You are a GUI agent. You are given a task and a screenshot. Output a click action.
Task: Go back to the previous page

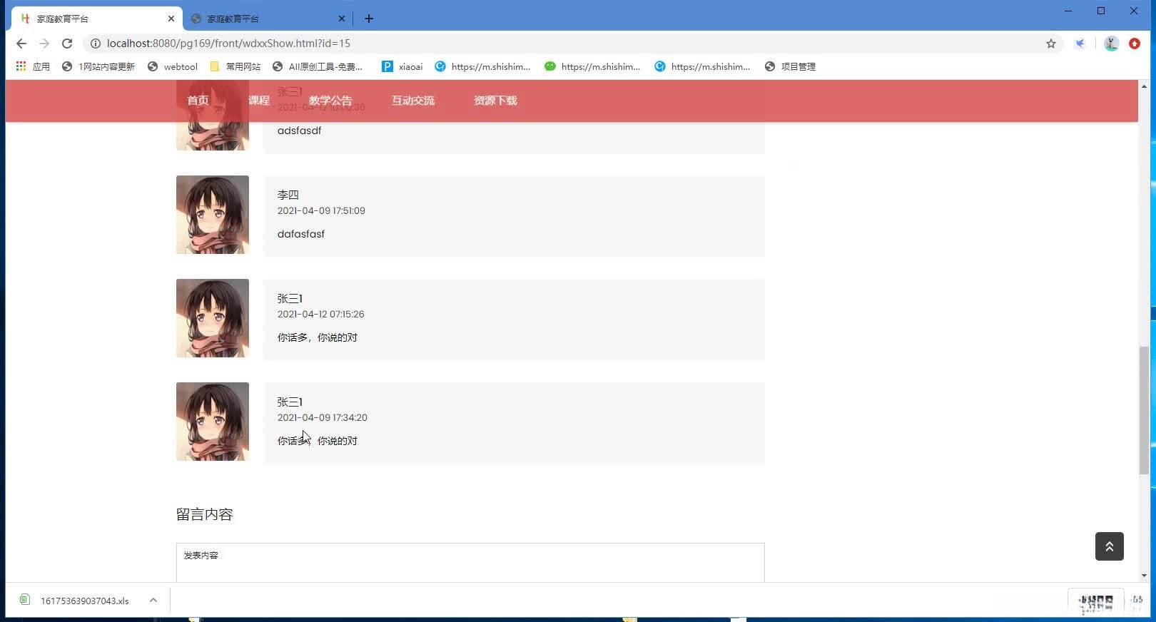(21, 44)
